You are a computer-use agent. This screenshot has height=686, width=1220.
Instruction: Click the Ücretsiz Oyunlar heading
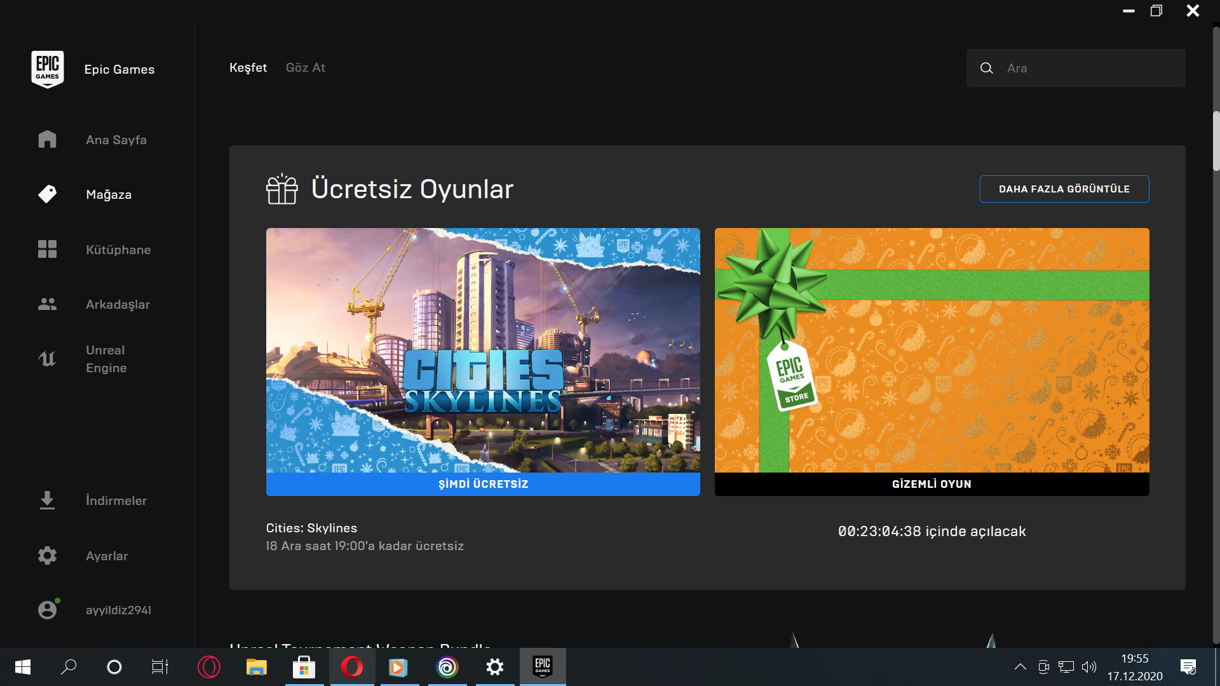click(x=412, y=189)
